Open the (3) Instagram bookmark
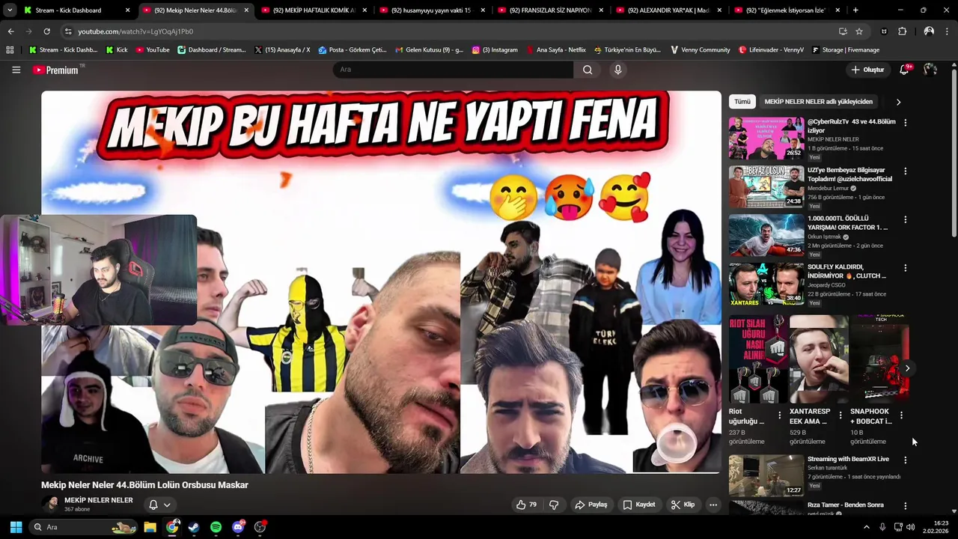 [495, 50]
